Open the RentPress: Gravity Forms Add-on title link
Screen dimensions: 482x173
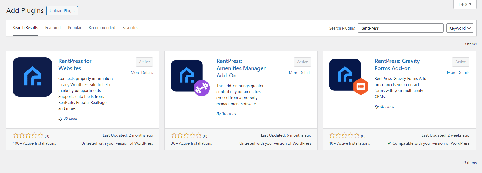click(x=397, y=65)
